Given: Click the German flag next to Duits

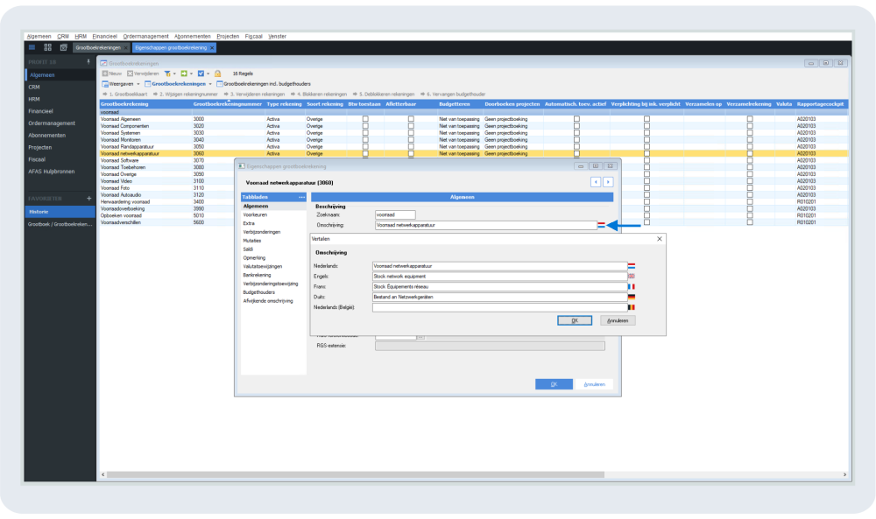Looking at the screenshot, I should (632, 297).
